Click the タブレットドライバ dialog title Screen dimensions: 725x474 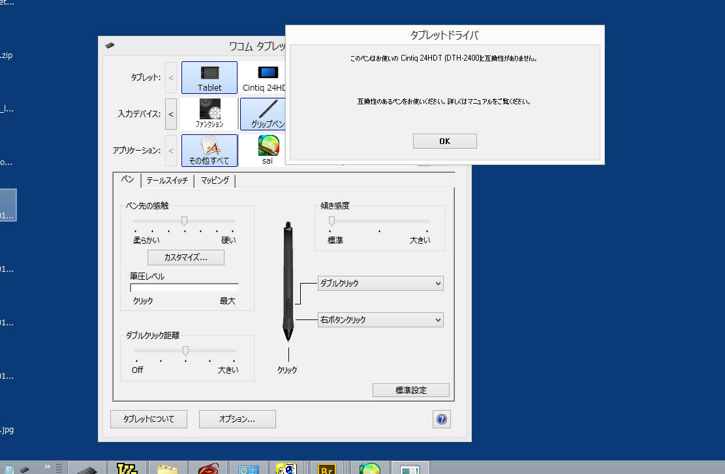(x=445, y=35)
